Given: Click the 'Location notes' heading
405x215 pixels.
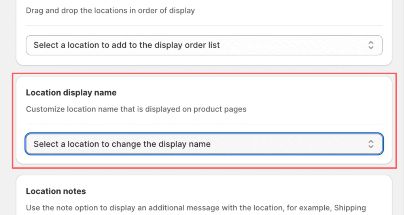Looking at the screenshot, I should (x=56, y=191).
